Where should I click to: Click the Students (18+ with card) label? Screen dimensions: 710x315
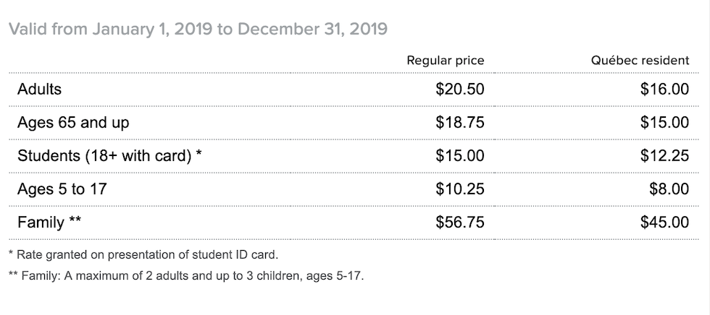click(109, 156)
